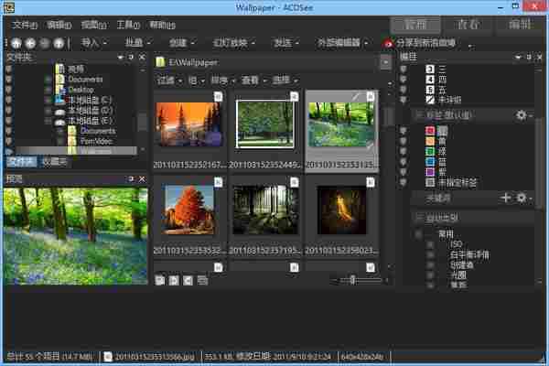Select rating 五 icon in 编目
The height and width of the screenshot is (366, 549).
(x=430, y=90)
